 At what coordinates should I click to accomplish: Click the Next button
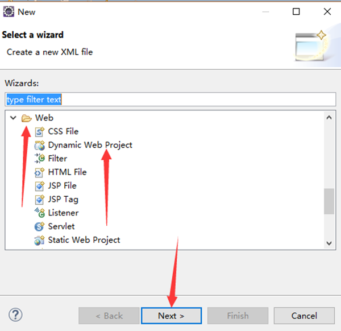(x=172, y=316)
